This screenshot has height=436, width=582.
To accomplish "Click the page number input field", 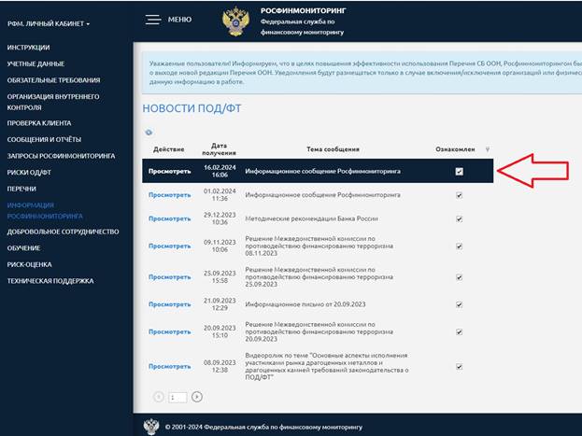I will coord(177,398).
